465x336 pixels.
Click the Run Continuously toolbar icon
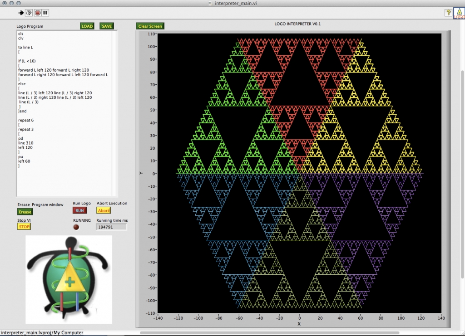(29, 13)
